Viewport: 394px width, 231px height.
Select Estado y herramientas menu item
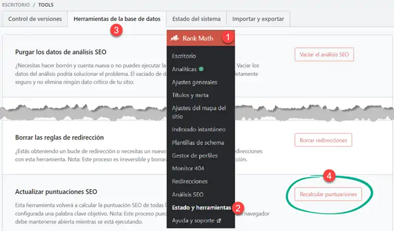tap(201, 207)
